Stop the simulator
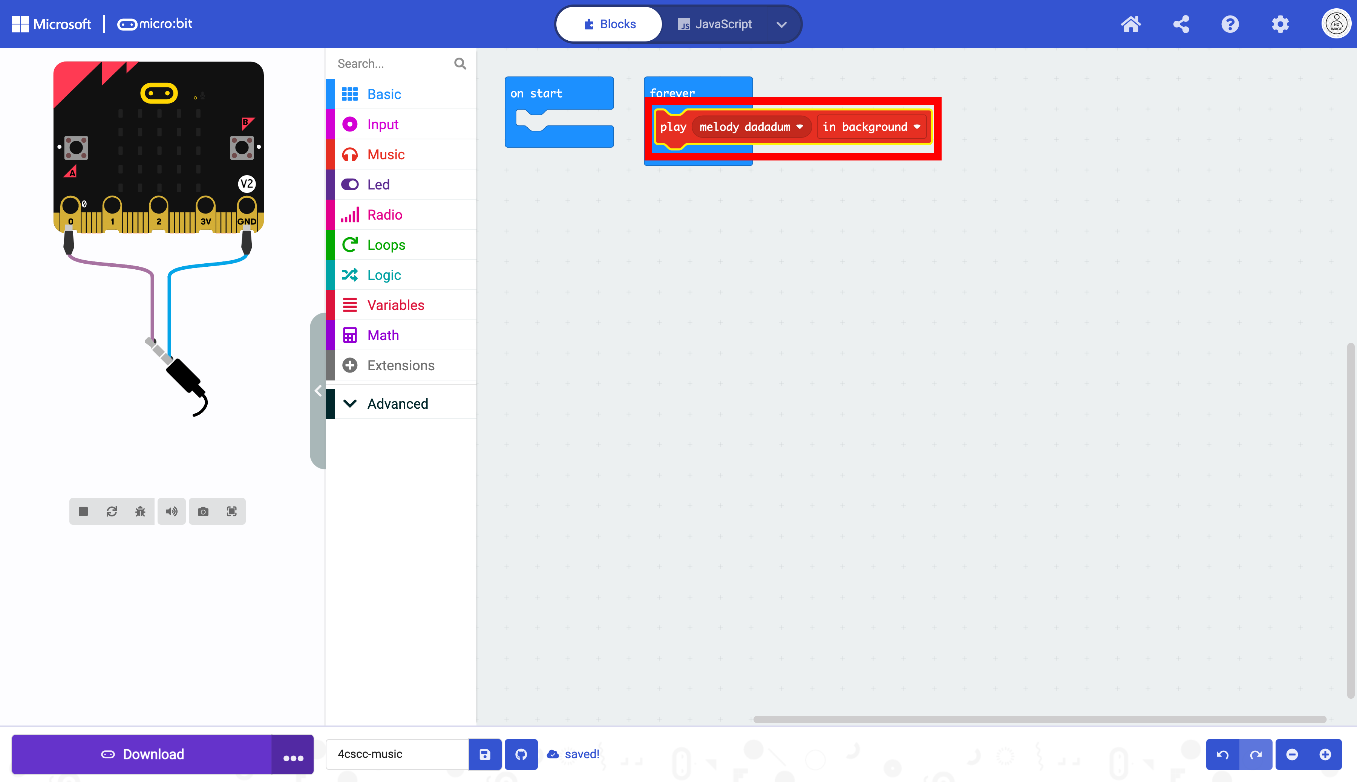The height and width of the screenshot is (782, 1357). (x=83, y=511)
